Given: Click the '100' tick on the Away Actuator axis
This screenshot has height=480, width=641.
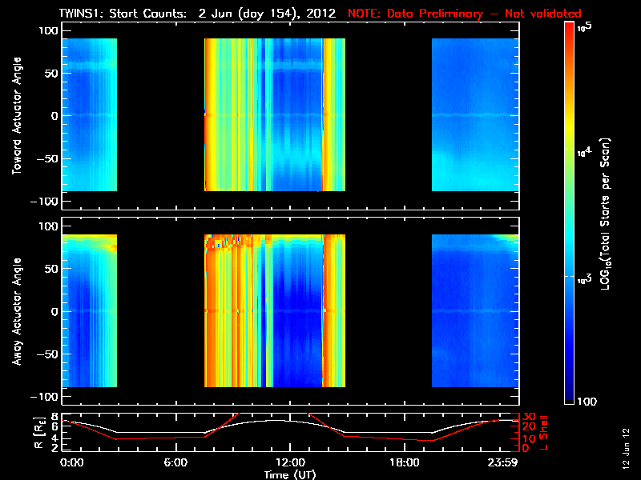Looking at the screenshot, I should point(49,226).
